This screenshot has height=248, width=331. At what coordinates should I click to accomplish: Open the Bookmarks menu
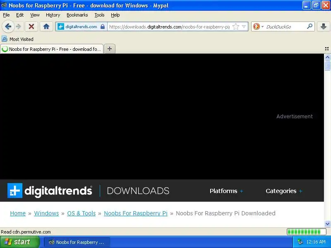(x=77, y=15)
